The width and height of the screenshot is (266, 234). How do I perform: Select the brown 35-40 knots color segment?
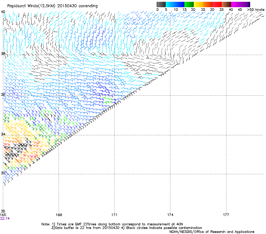(x=226, y=4)
